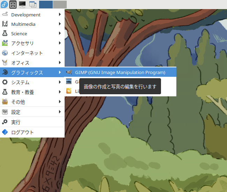Select the グラフィックス menu category
The width and height of the screenshot is (227, 192).
[x=32, y=72]
